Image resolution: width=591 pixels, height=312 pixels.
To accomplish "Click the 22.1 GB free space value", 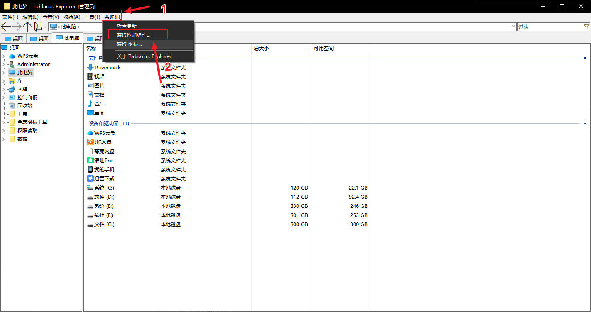I will [x=358, y=188].
